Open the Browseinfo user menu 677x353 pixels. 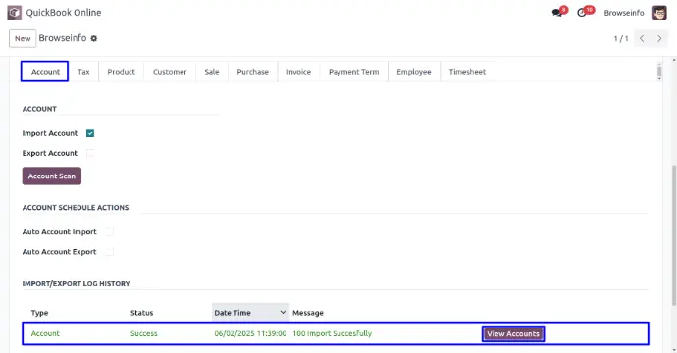tap(623, 13)
